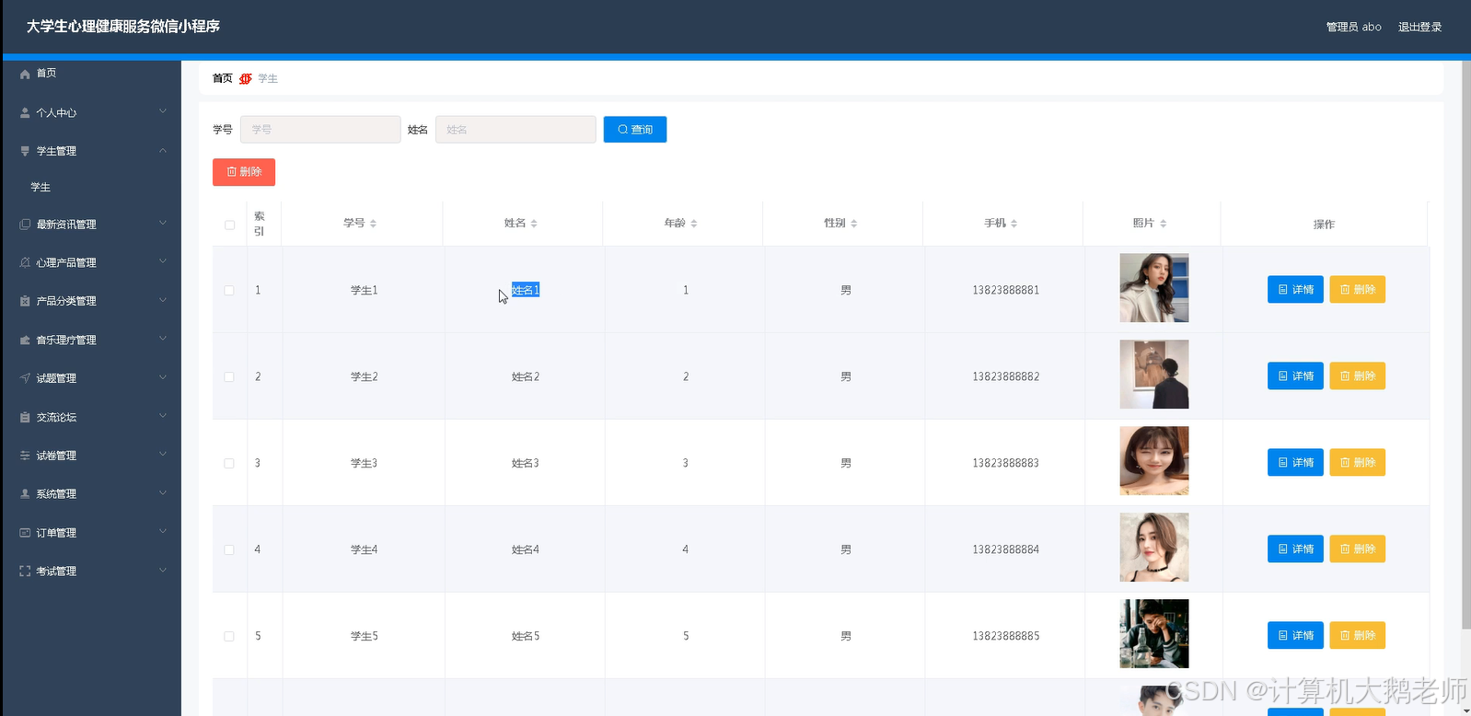Click the highlighted 姓名1 cell text

click(526, 290)
